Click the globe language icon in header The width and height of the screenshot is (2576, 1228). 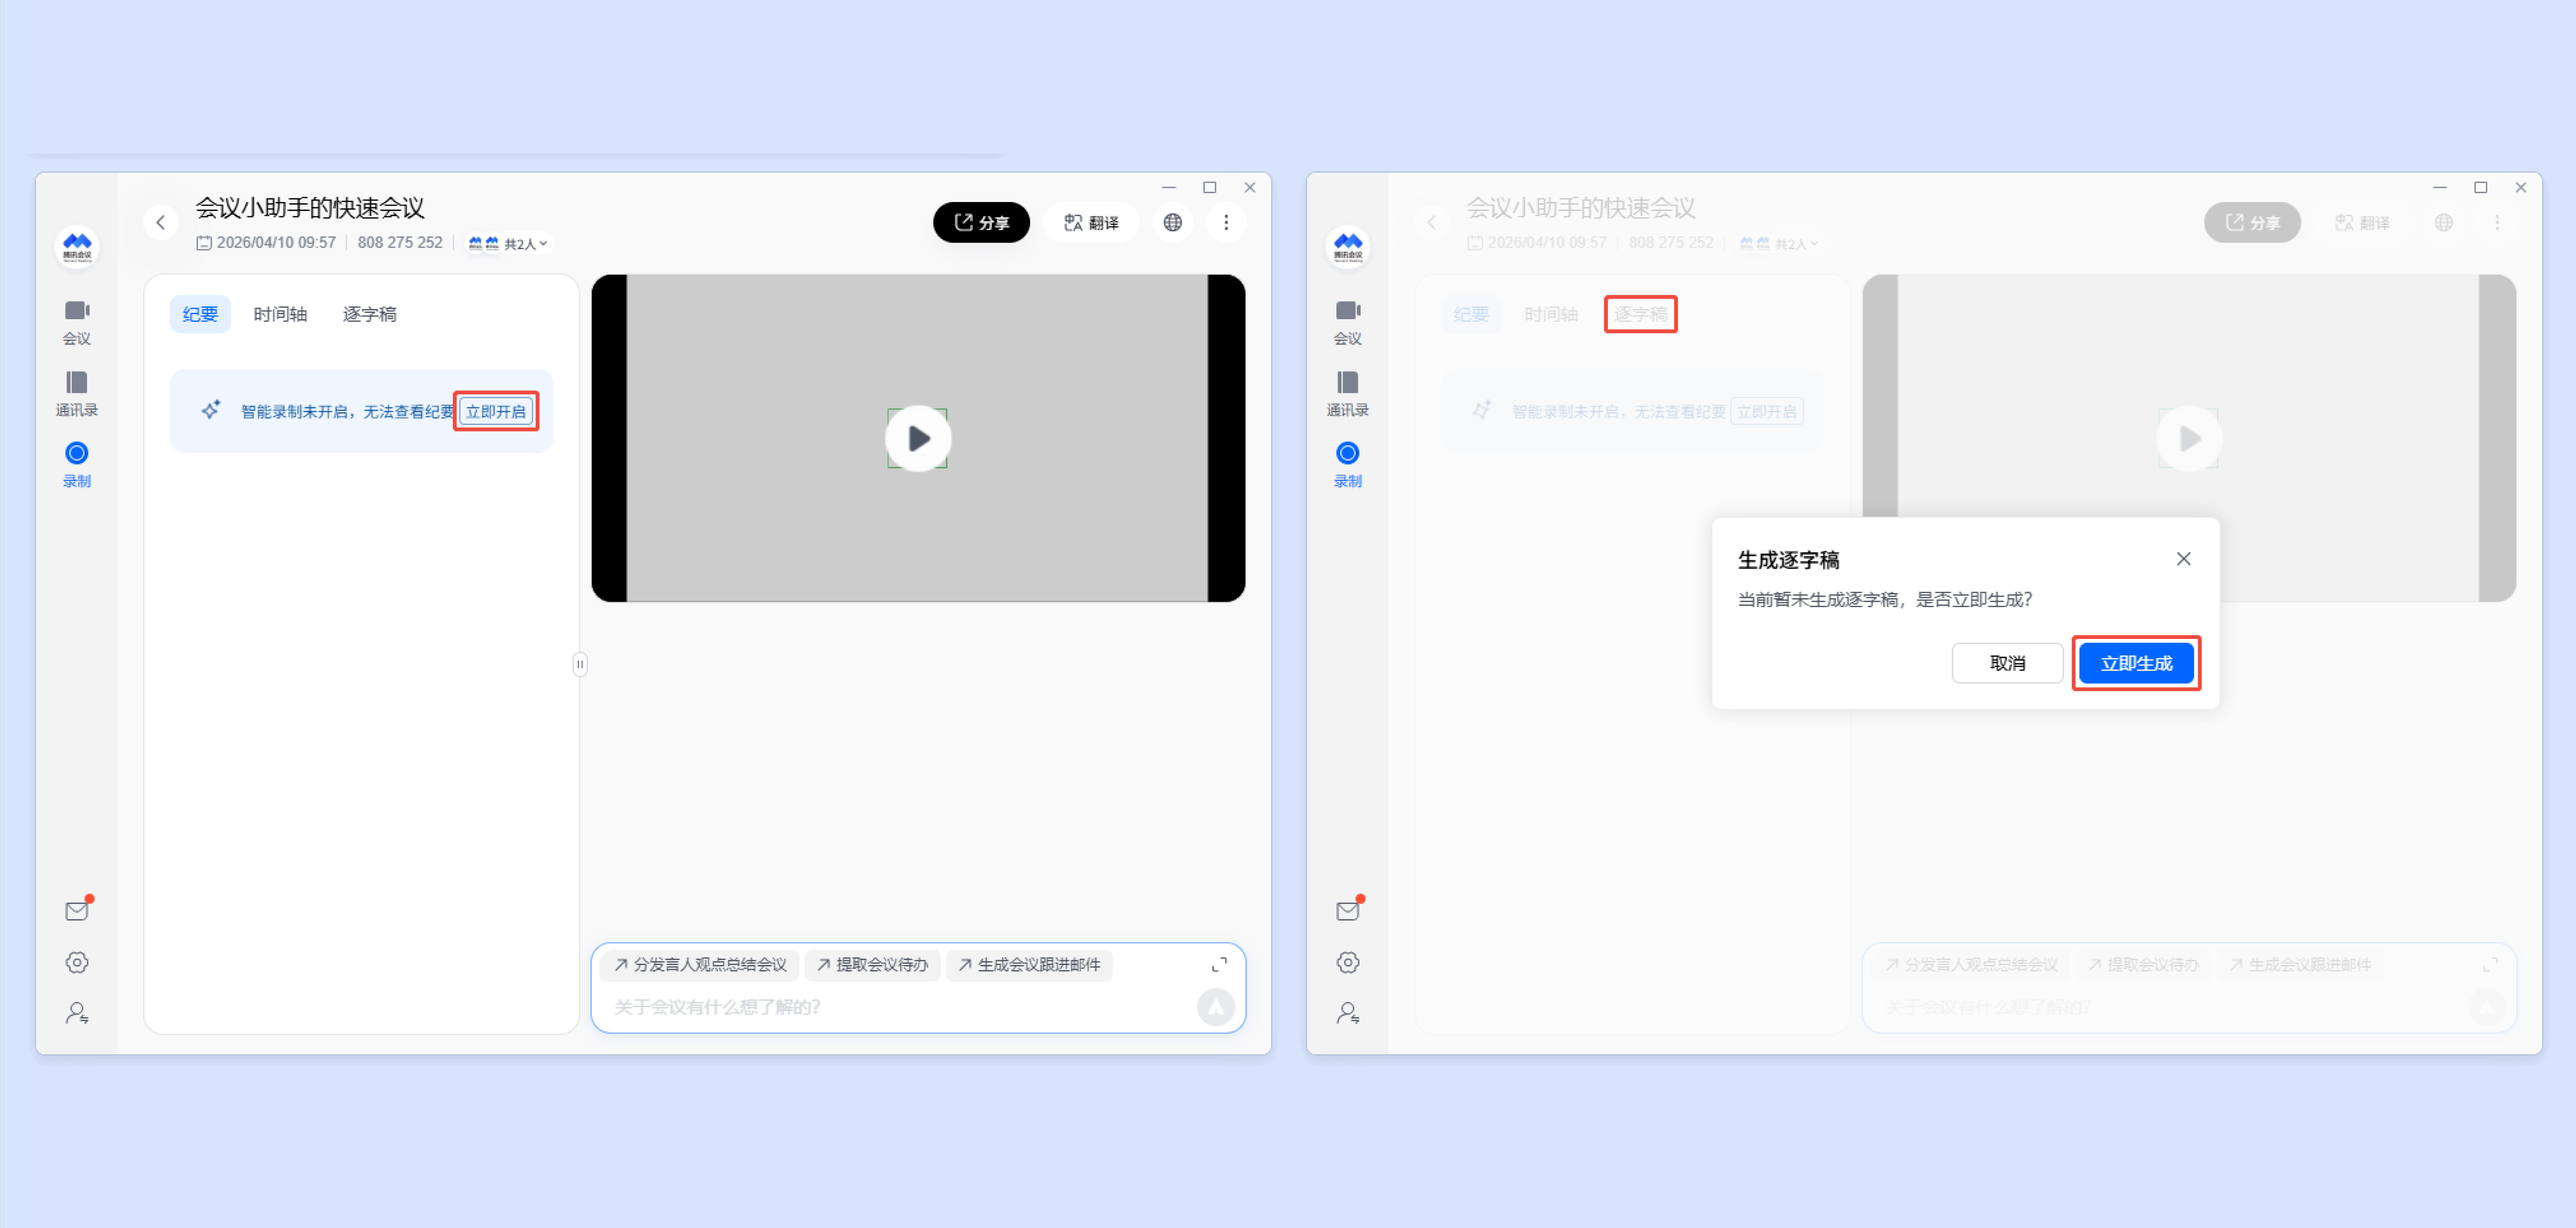click(1172, 223)
